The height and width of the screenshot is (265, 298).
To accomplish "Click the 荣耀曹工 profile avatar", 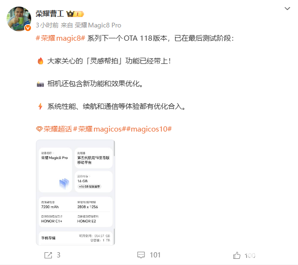I will (19, 19).
